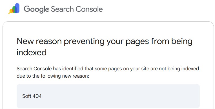Click the word "Console" in the header

pos(89,9)
